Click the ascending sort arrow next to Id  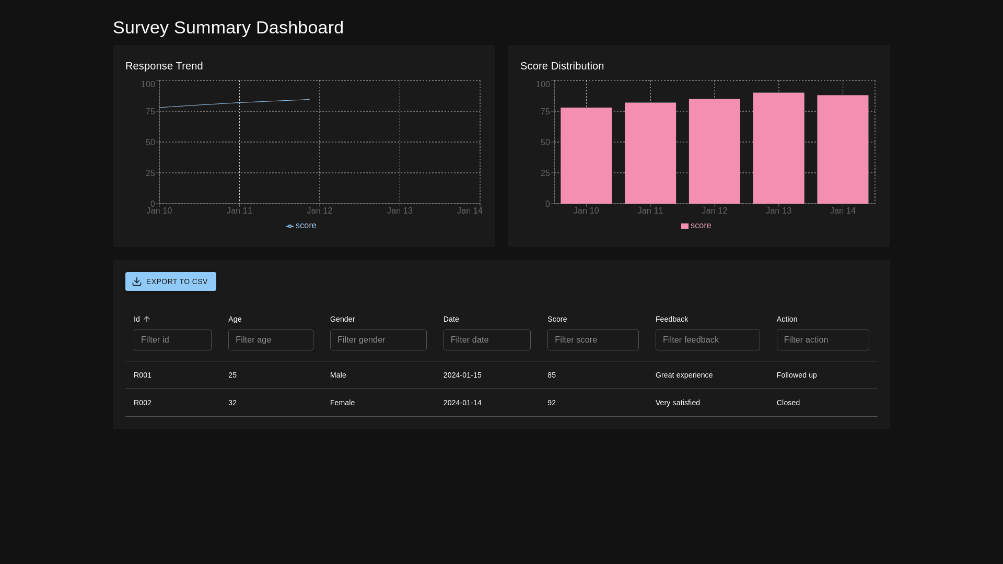pyautogui.click(x=147, y=319)
